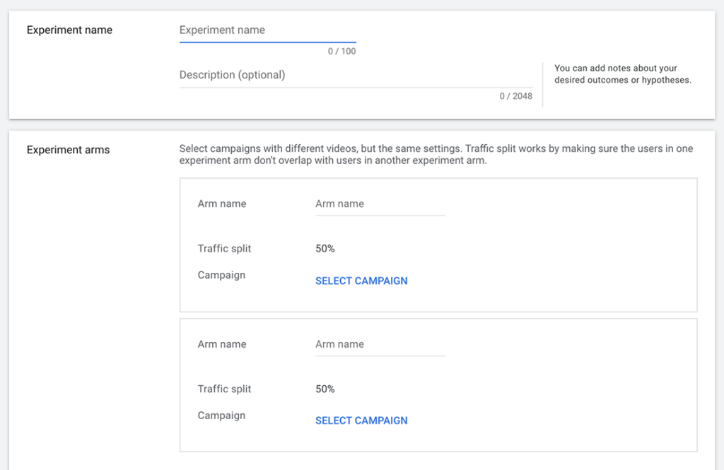Click the Experiment name section label
The height and width of the screenshot is (470, 724).
pyautogui.click(x=69, y=30)
